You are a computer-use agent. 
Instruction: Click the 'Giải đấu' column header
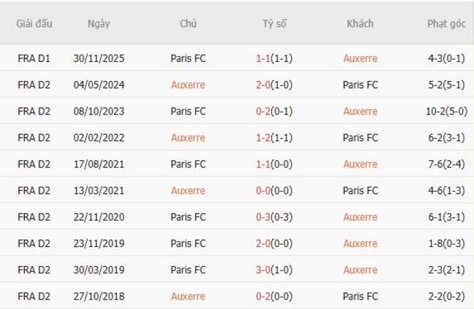point(34,24)
